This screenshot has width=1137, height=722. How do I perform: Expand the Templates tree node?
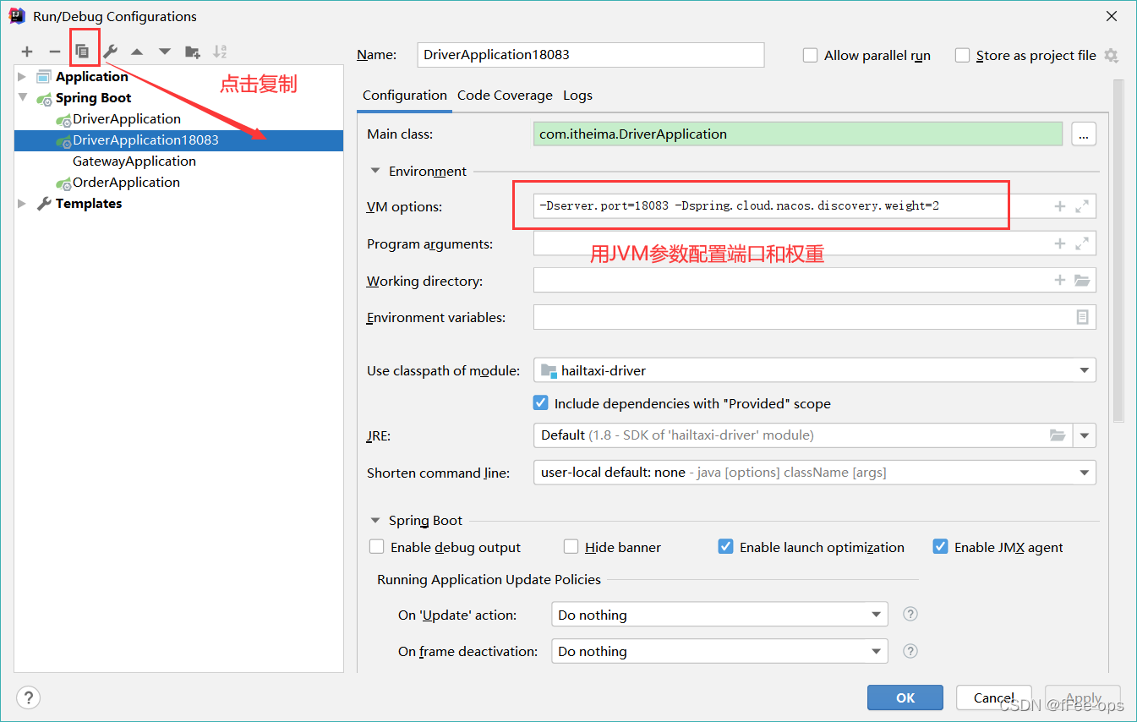[22, 204]
